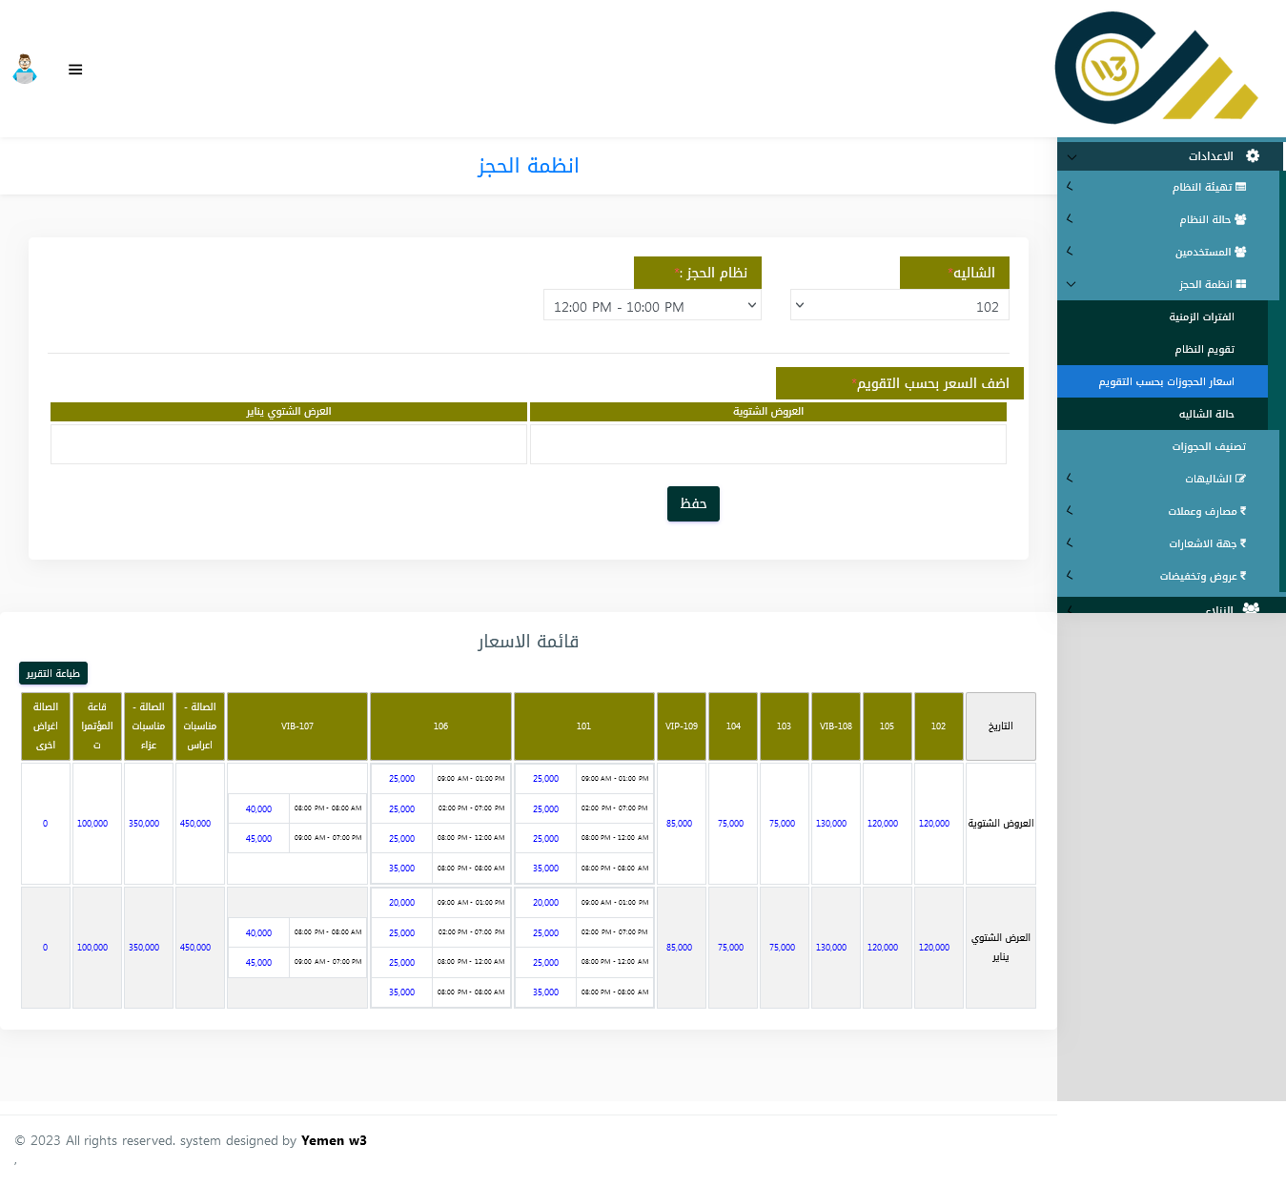Open الفترات الزمنية menu item
The image size is (1286, 1186).
coord(1201,317)
